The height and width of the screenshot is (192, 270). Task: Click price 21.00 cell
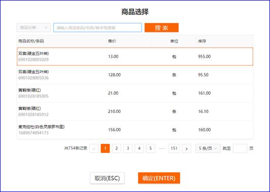[x=113, y=93]
